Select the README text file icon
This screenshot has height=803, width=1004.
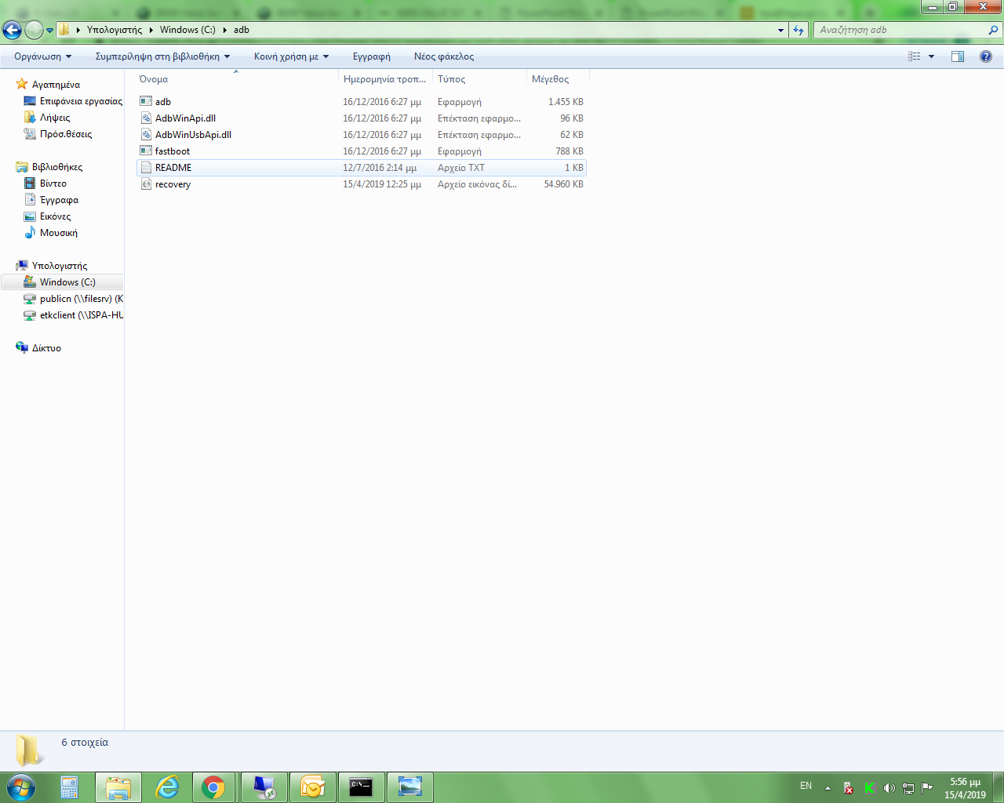[146, 167]
